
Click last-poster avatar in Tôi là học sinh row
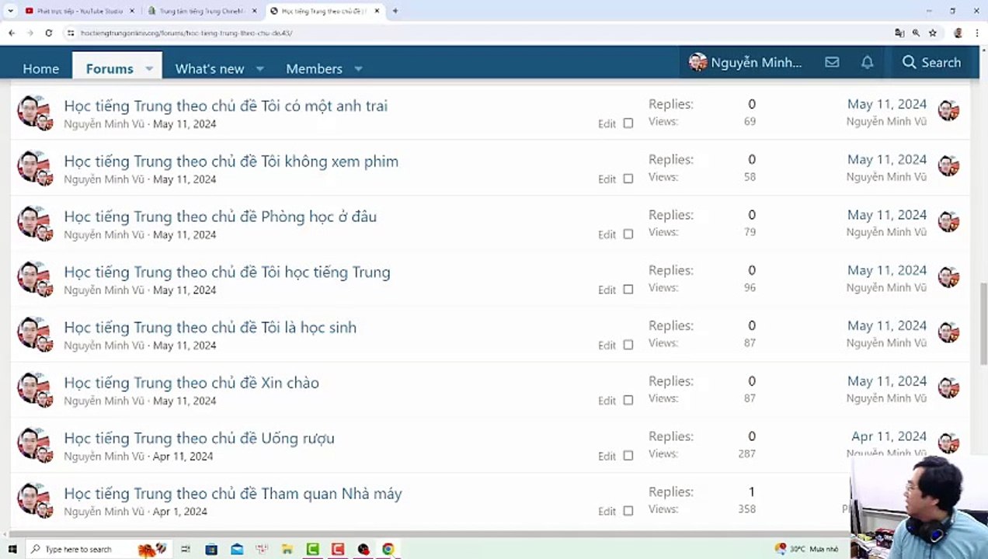coord(948,332)
